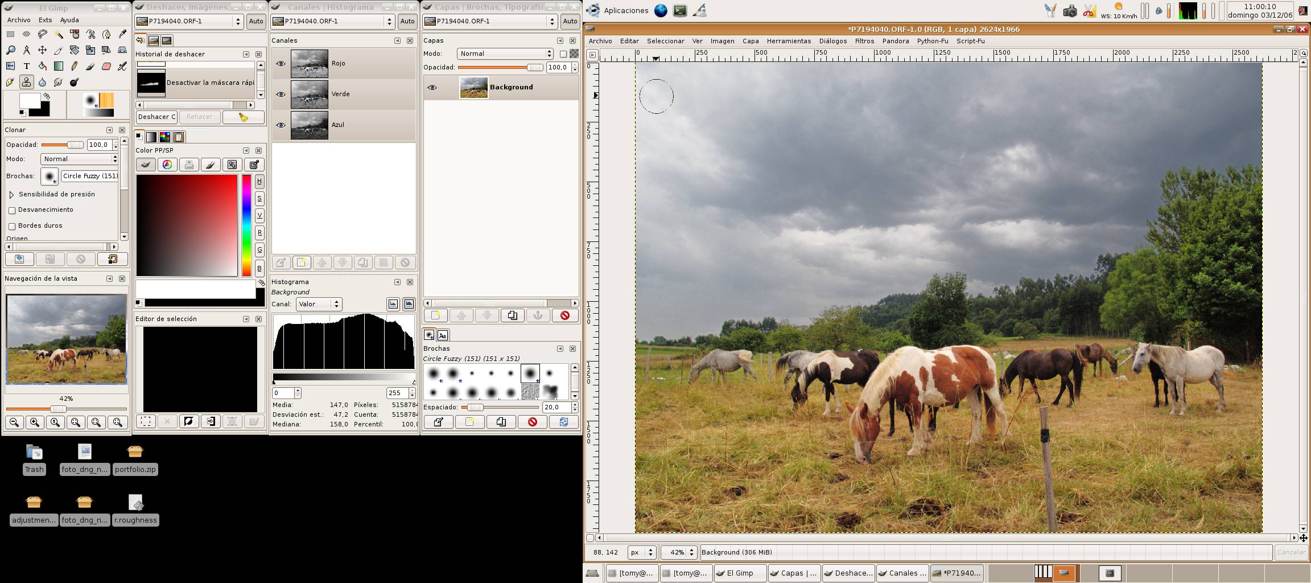Click refresh brushes button in Brochas
The image size is (1311, 583).
[x=564, y=422]
